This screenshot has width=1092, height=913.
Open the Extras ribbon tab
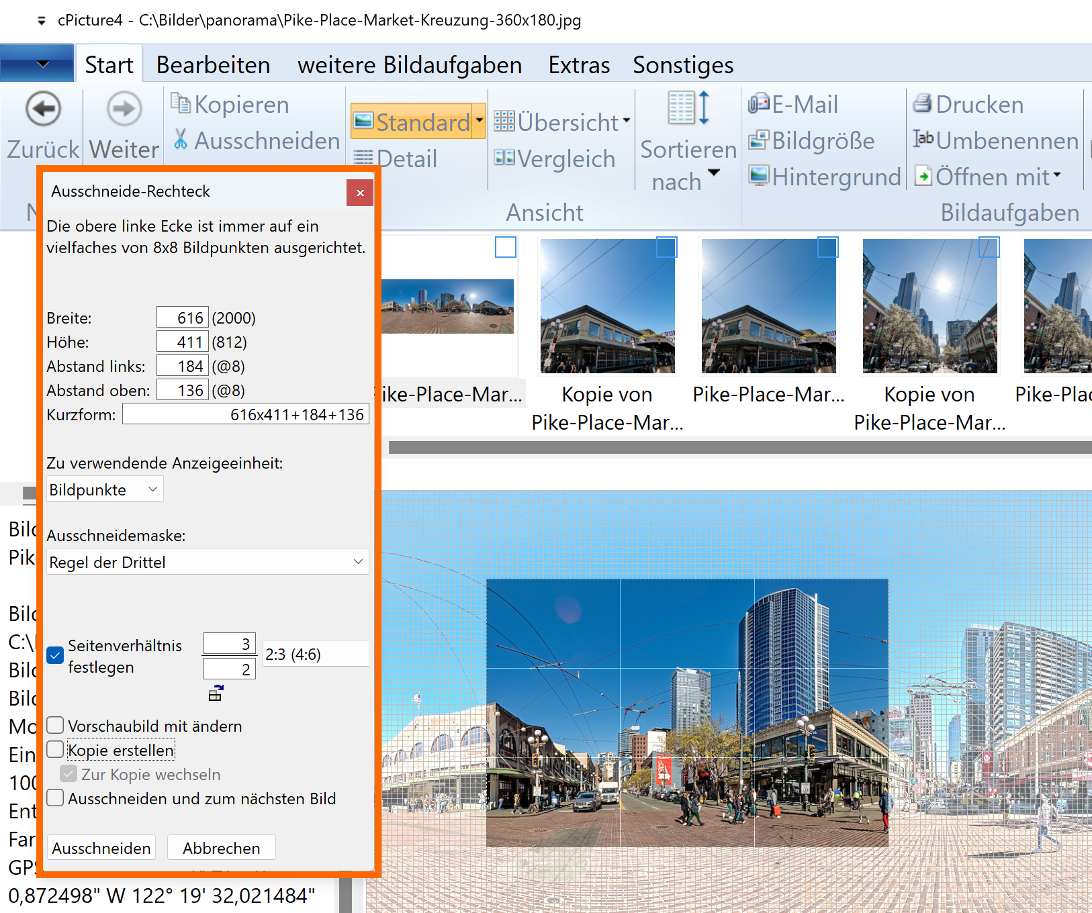coord(578,65)
